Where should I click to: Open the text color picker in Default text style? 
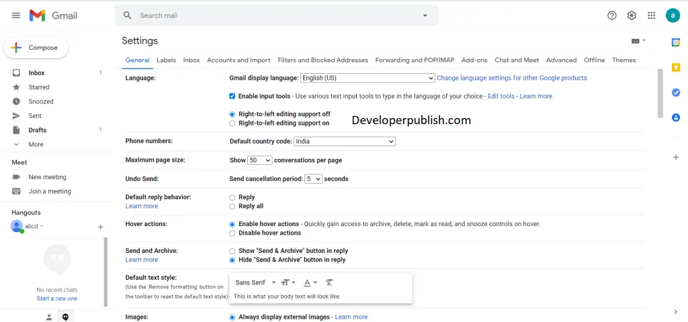point(310,282)
